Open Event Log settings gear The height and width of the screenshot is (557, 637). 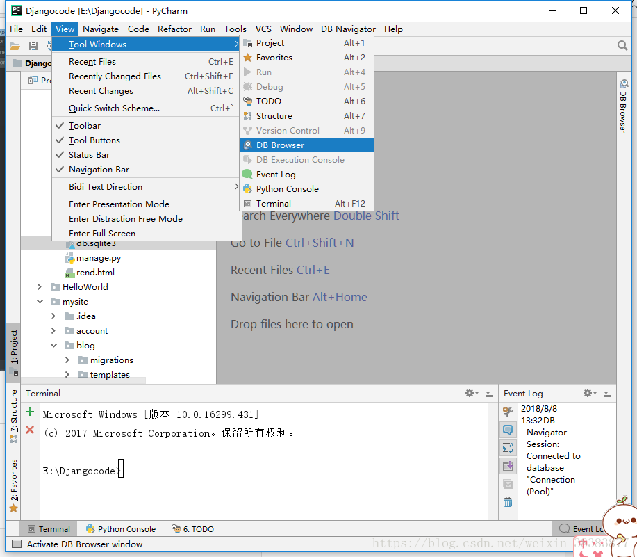pos(589,393)
